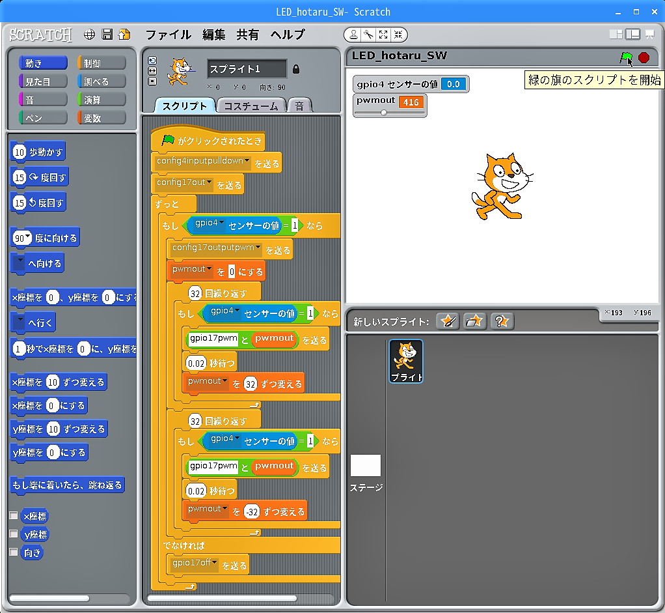The image size is (665, 613).
Task: Select the 見た目 block category
Action: pyautogui.click(x=43, y=81)
